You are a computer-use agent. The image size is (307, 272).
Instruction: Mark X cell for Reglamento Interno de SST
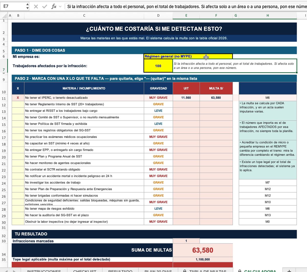point(18,104)
